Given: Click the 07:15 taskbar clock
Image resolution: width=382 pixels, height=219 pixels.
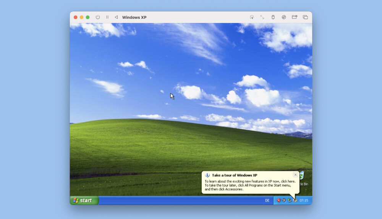Looking at the screenshot, I should pyautogui.click(x=304, y=200).
